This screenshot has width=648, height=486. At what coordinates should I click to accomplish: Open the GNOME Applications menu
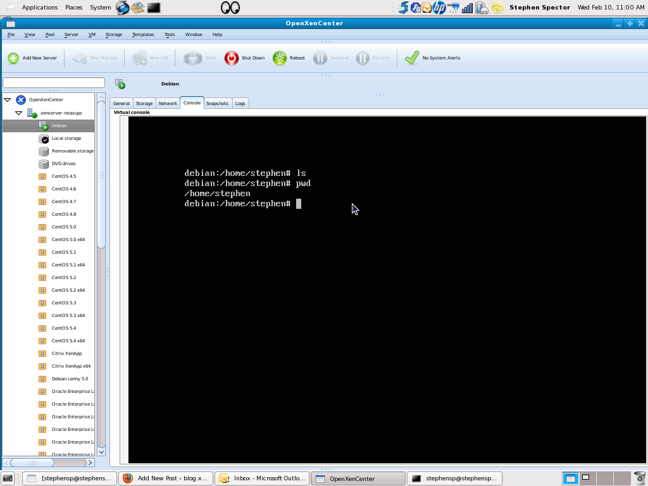click(x=39, y=8)
